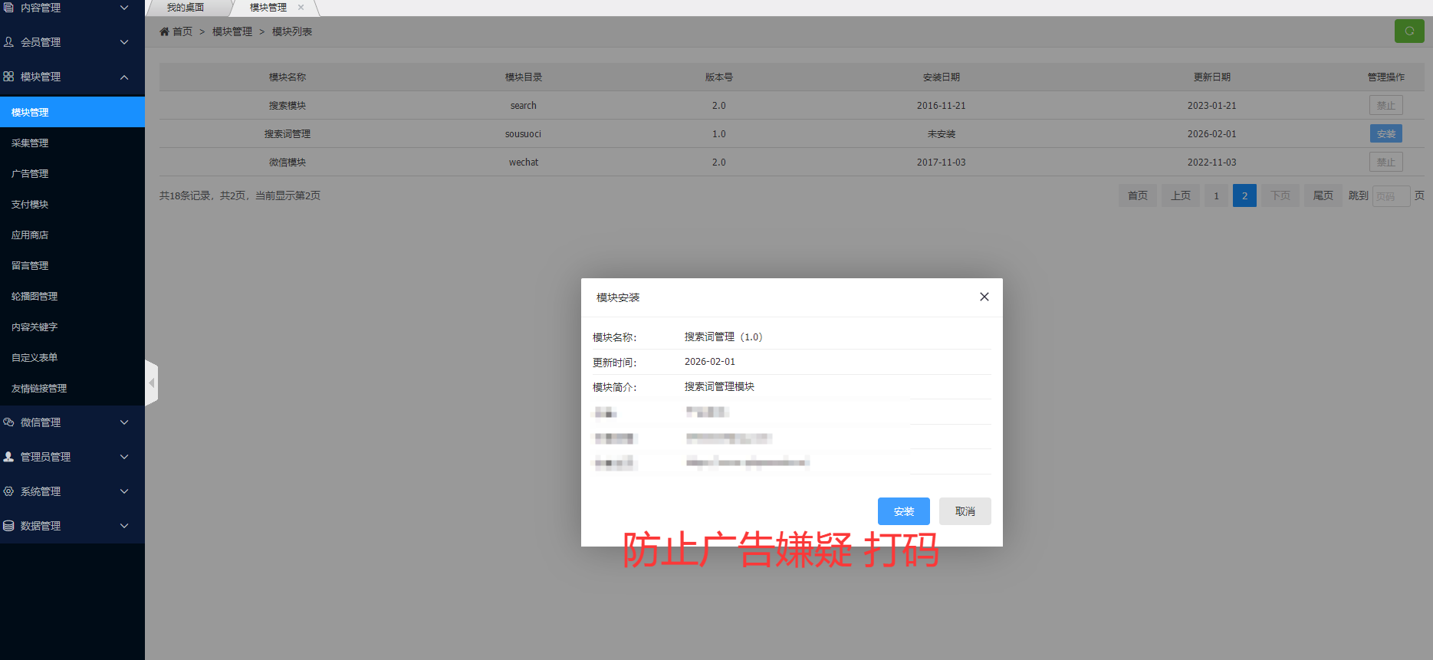Click the WeChat management icon

coord(8,422)
